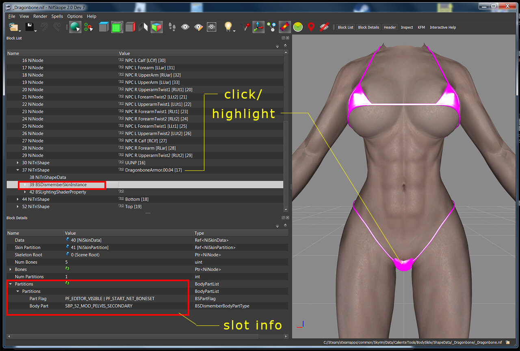Click the footsteps walk view icon
This screenshot has height=351, width=520.
(x=172, y=27)
